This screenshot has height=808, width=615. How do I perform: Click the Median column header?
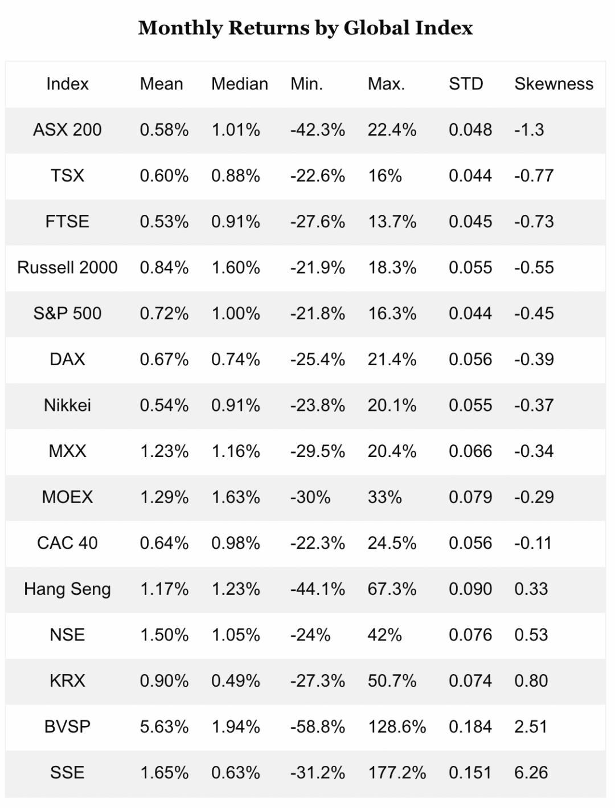click(x=239, y=84)
